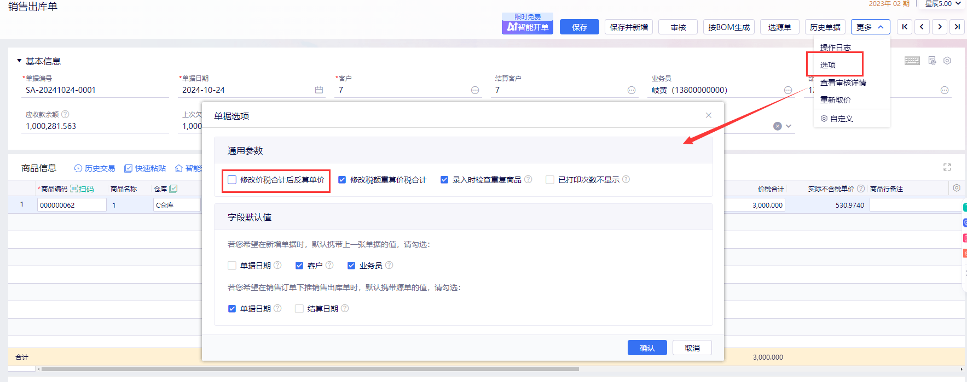The image size is (967, 382).
Task: Open 客户 lookup ellipsis icon
Action: (x=475, y=90)
